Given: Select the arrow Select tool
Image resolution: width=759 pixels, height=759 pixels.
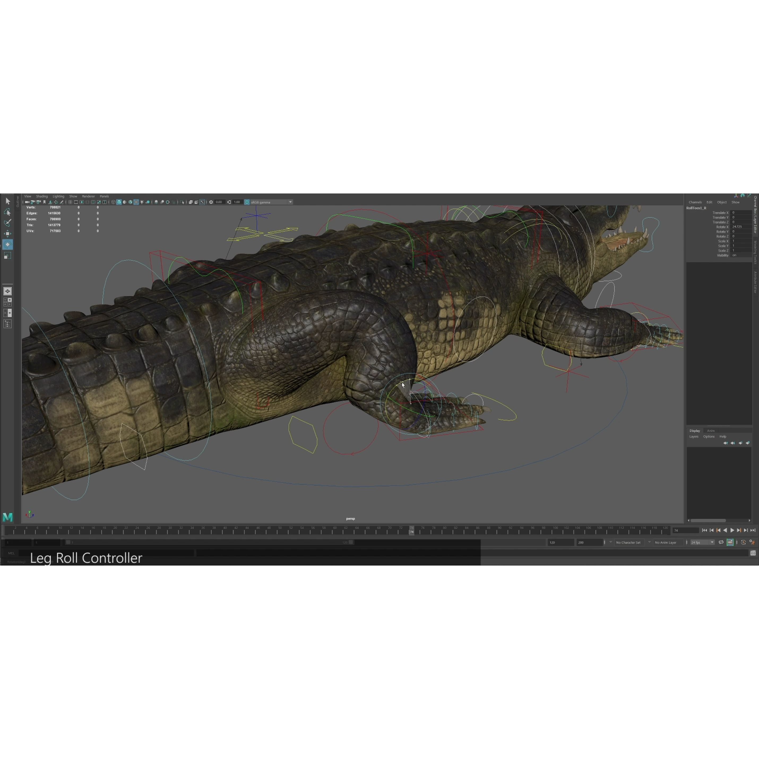Looking at the screenshot, I should pos(7,201).
